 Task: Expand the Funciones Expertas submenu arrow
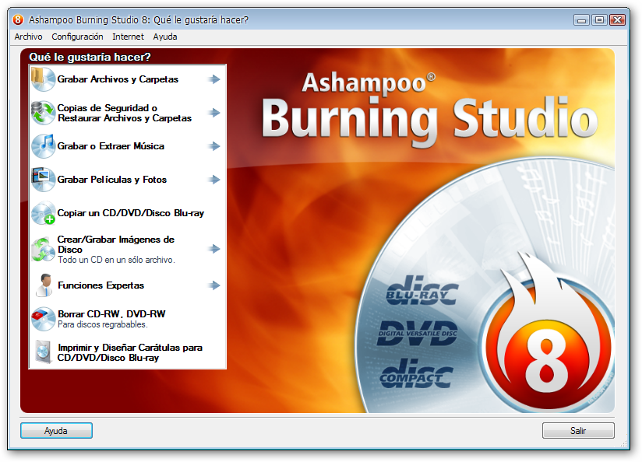pos(214,285)
